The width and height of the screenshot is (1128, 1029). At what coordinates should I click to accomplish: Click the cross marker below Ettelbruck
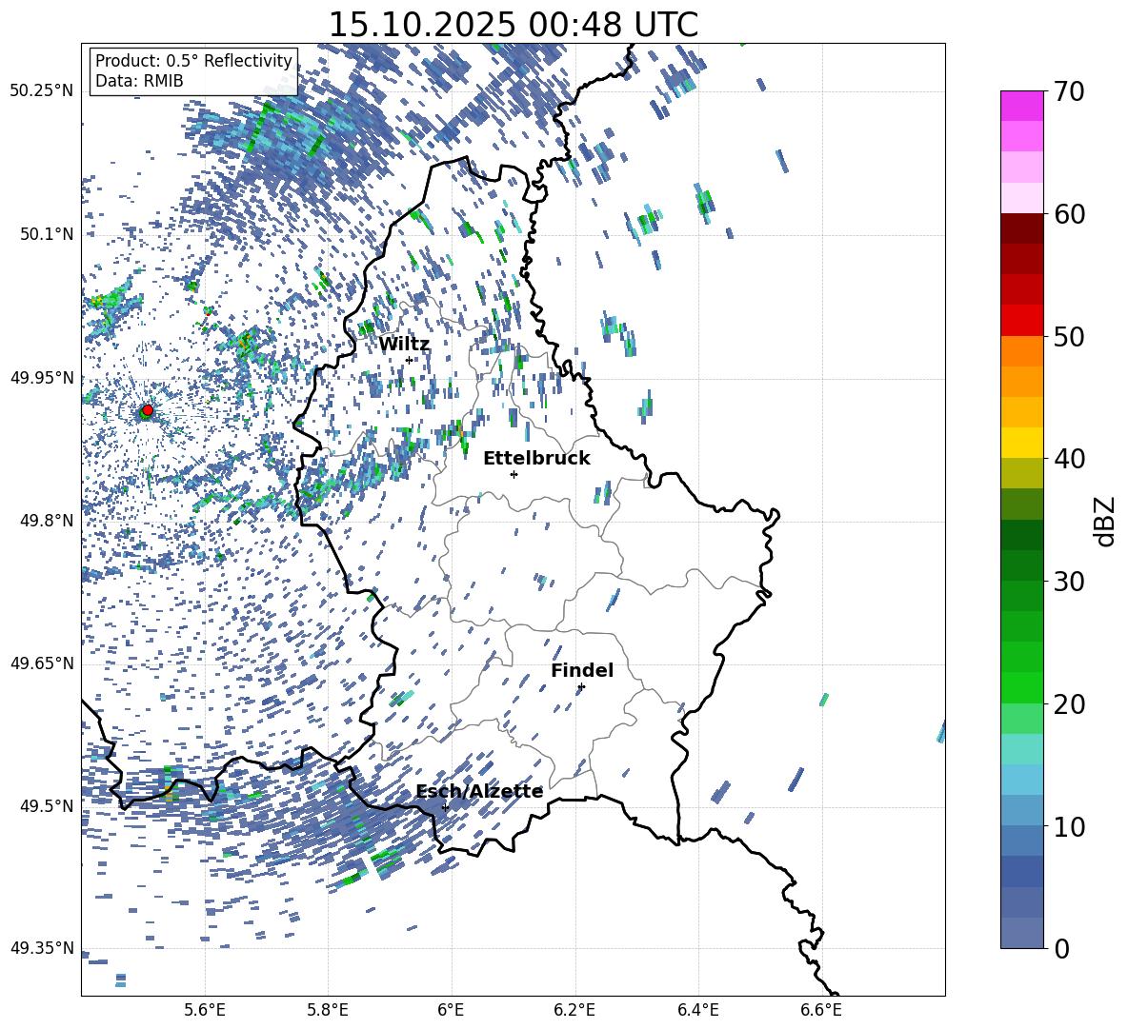coord(514,474)
